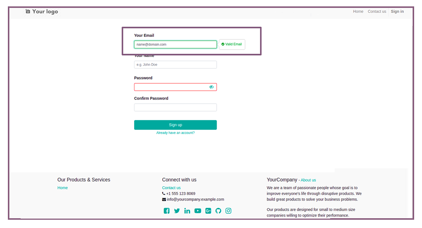This screenshot has width=422, height=228.
Task: Open the Instagram social icon
Action: [x=228, y=211]
